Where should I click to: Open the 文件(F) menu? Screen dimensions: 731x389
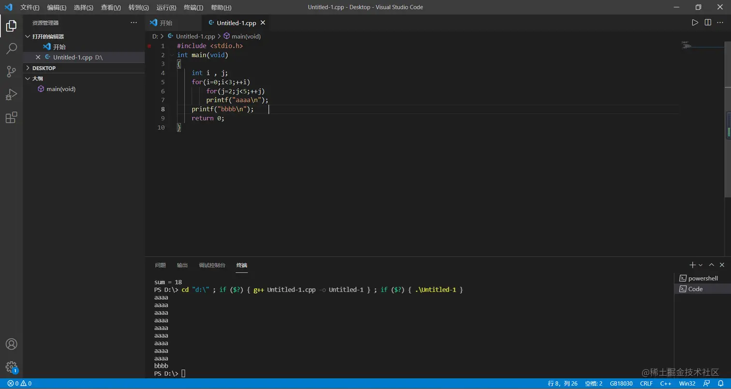[x=30, y=7]
